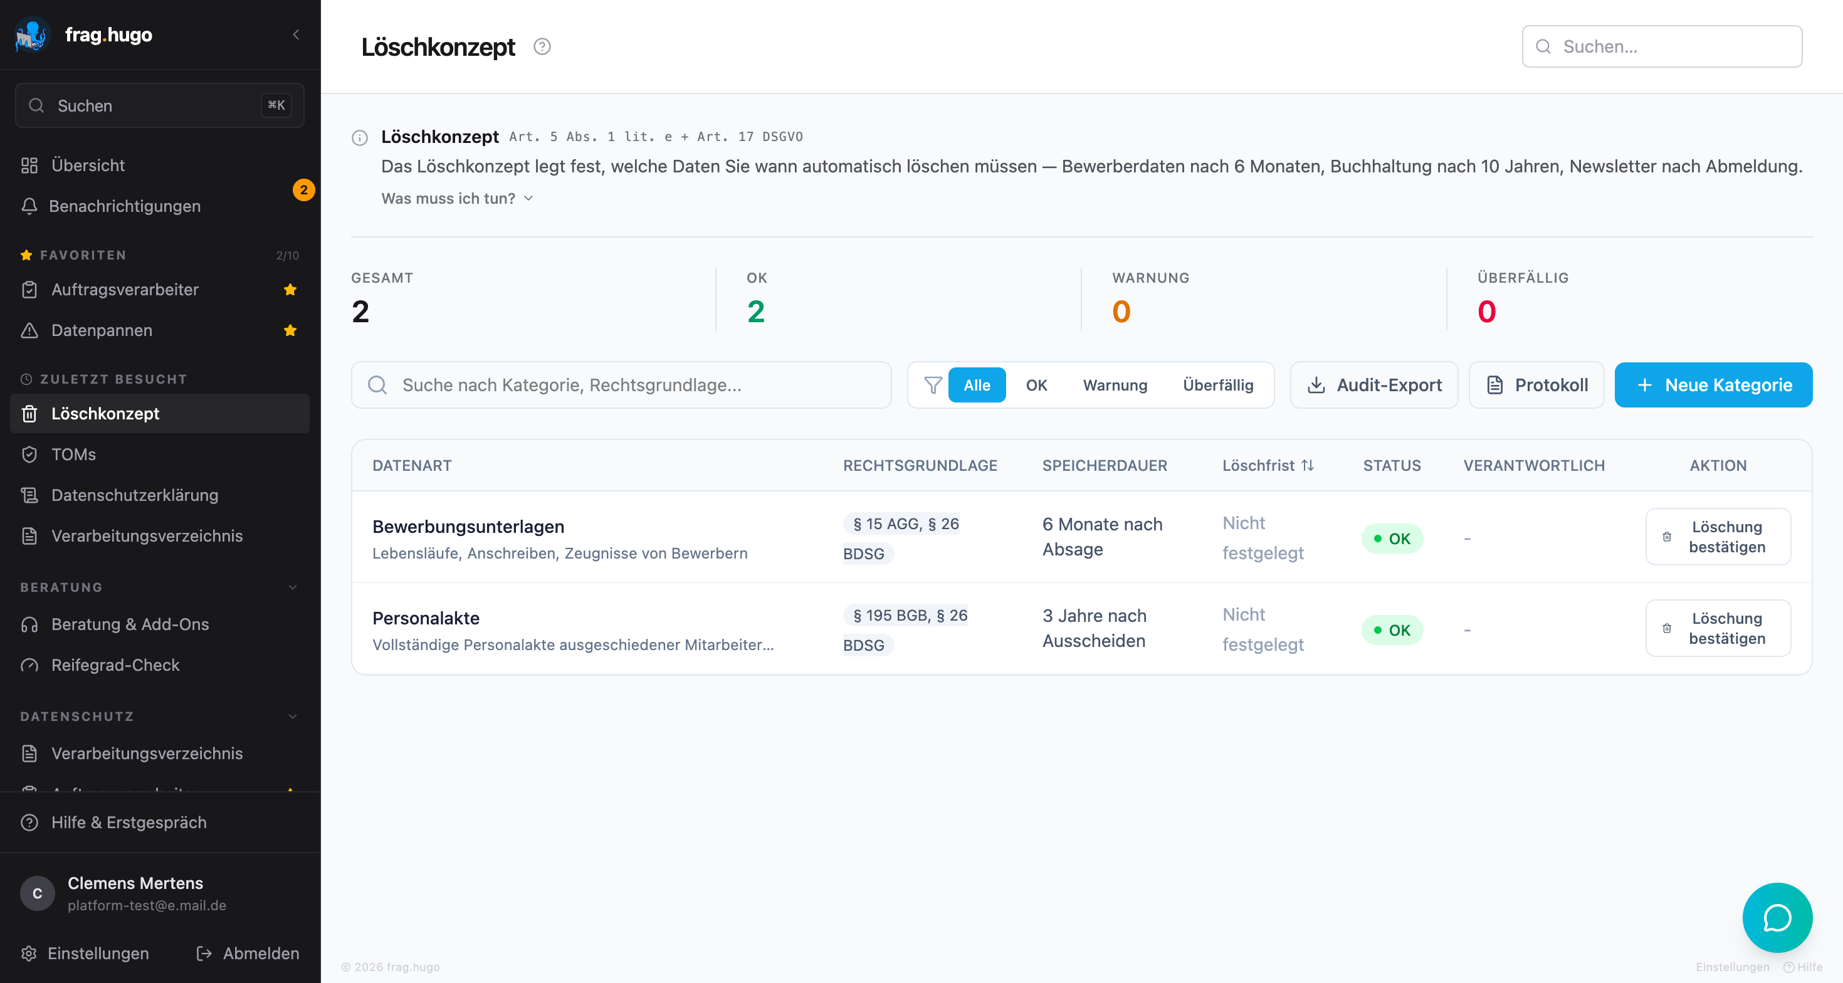
Task: Click '6 Monate nach Absage' cell
Action: coord(1103,537)
